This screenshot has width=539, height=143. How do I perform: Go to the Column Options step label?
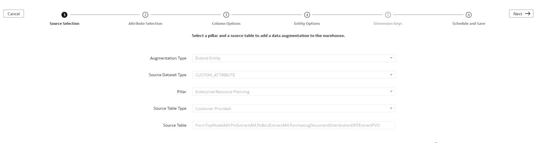(226, 24)
